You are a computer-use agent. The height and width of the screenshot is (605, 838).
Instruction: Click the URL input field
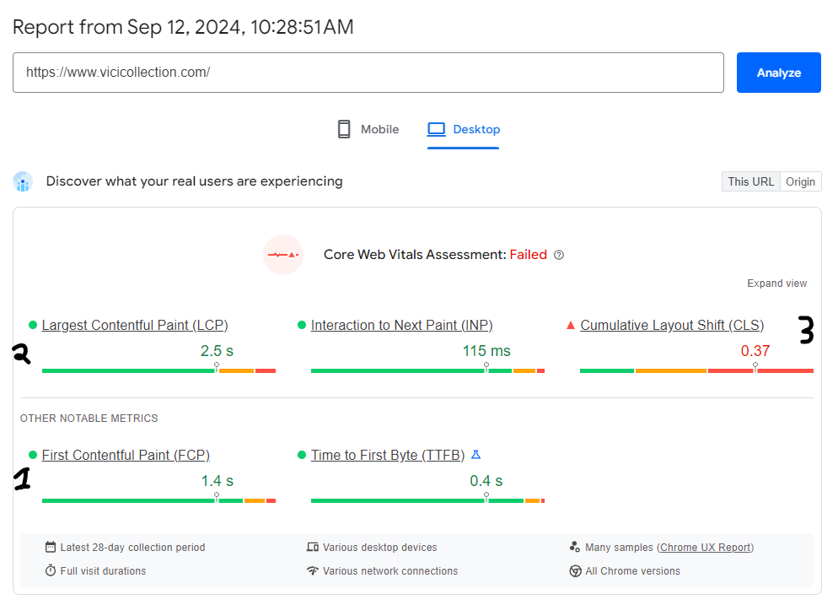pyautogui.click(x=368, y=73)
